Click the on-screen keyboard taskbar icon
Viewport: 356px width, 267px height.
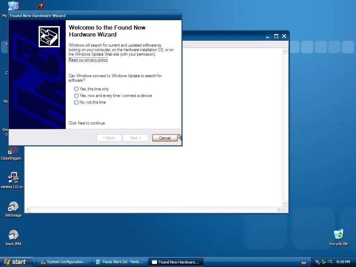[304, 262]
